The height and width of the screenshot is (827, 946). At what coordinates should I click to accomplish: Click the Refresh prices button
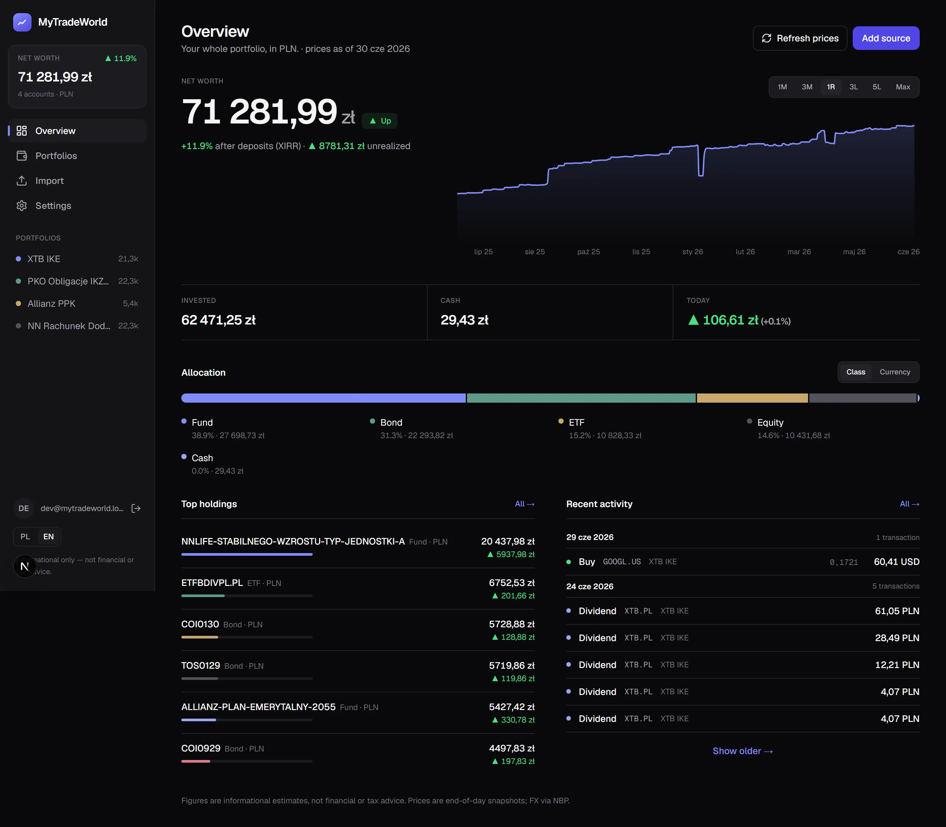tap(800, 38)
